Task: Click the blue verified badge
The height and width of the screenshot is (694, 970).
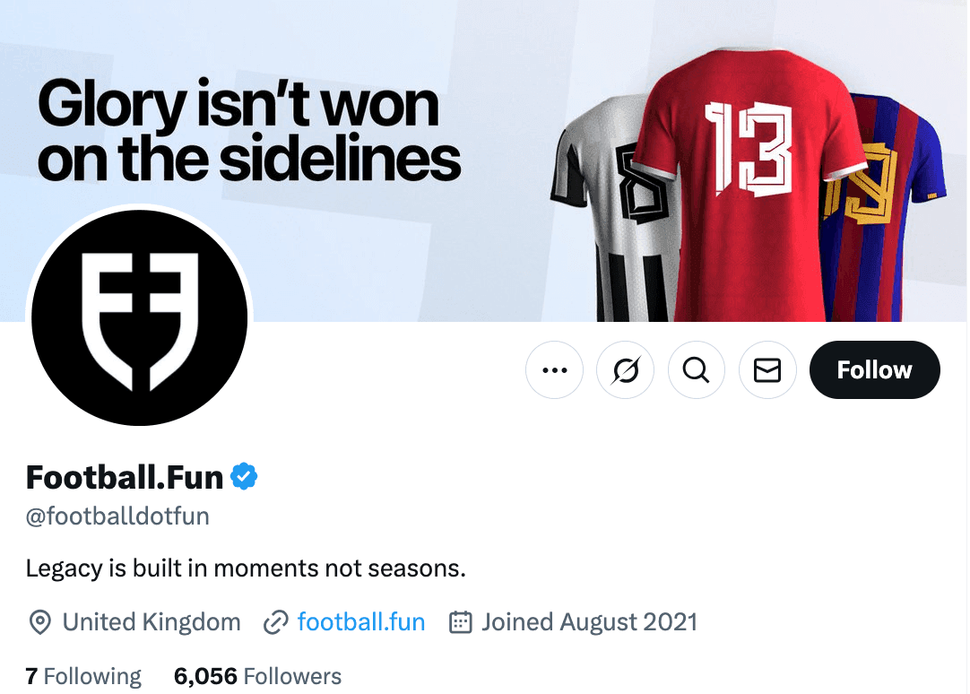Action: (x=244, y=476)
